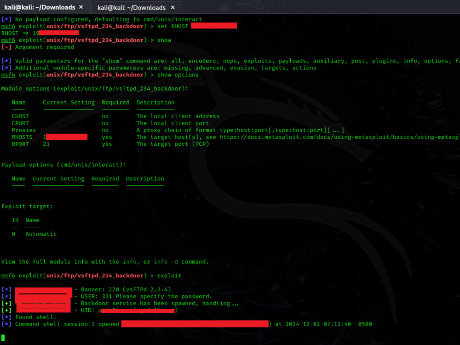Click the session timestamp 2024-12-02 07:11:40
This screenshot has height=345, width=460.
point(318,324)
